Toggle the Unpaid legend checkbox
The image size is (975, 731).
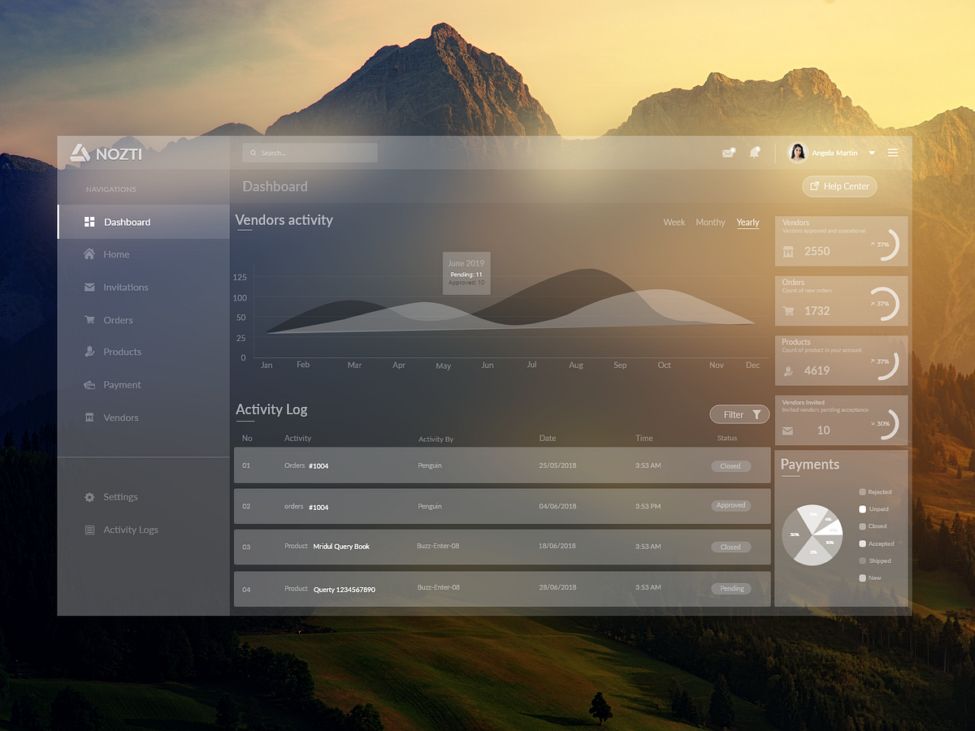coord(864,508)
